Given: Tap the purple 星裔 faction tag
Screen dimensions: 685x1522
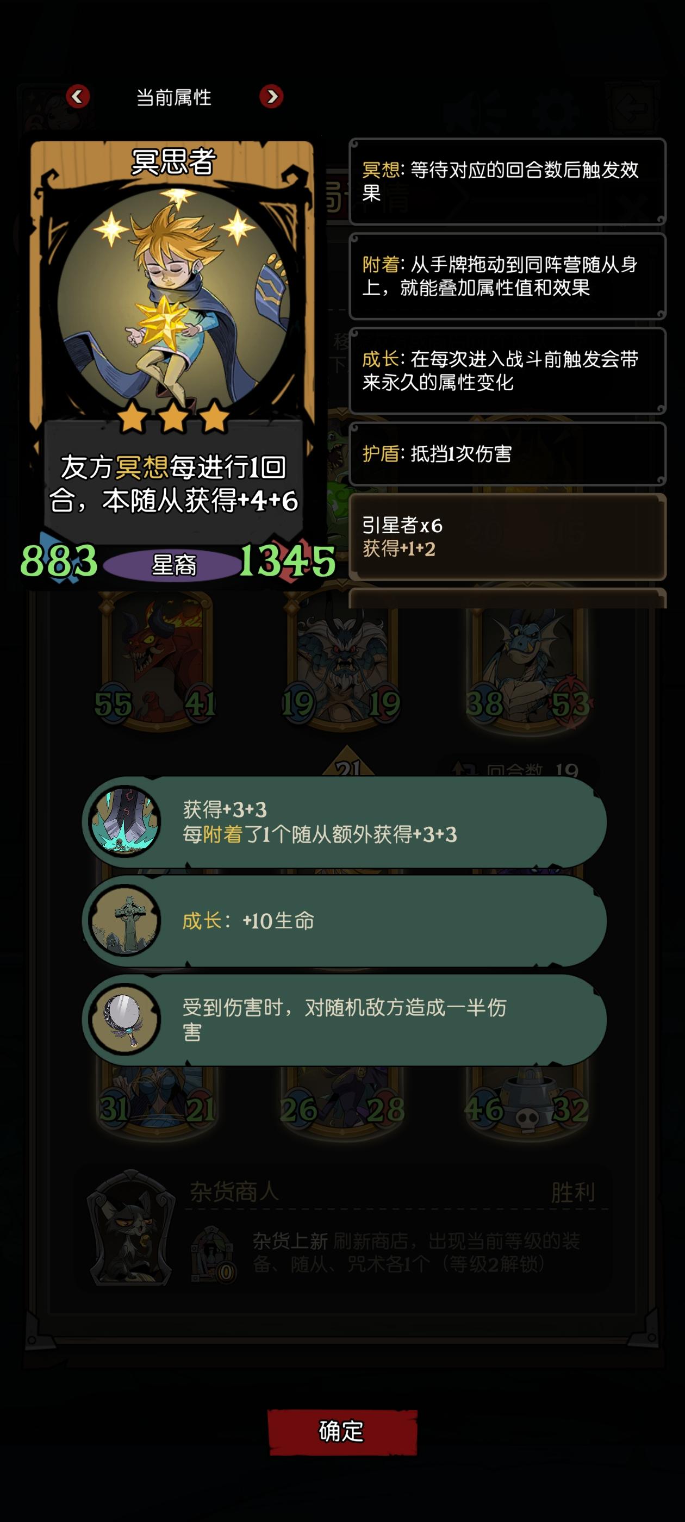Looking at the screenshot, I should 174,565.
